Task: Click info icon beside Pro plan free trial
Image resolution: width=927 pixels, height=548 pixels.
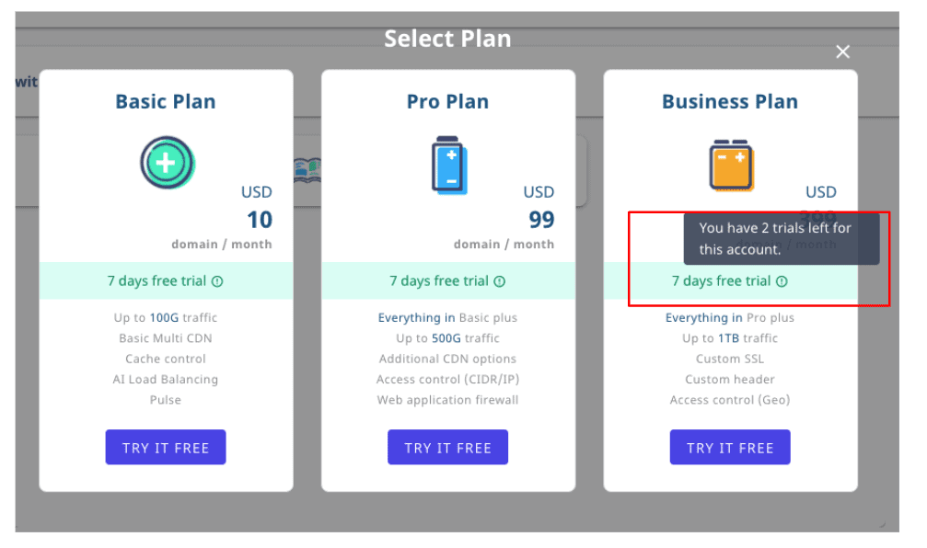Action: pos(500,281)
